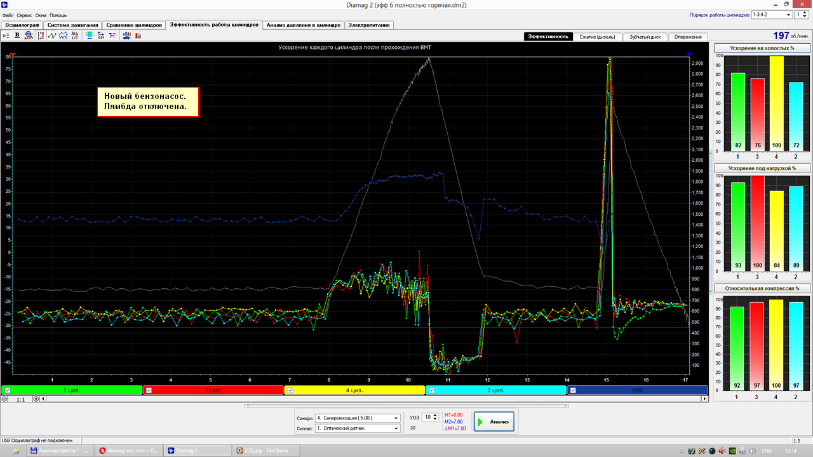This screenshot has width=813, height=457.
Task: Click the red chart toolbar icon
Action: [x=138, y=36]
